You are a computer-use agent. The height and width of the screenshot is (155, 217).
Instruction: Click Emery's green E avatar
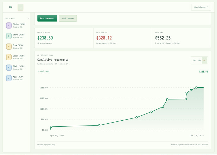(x=9, y=36)
